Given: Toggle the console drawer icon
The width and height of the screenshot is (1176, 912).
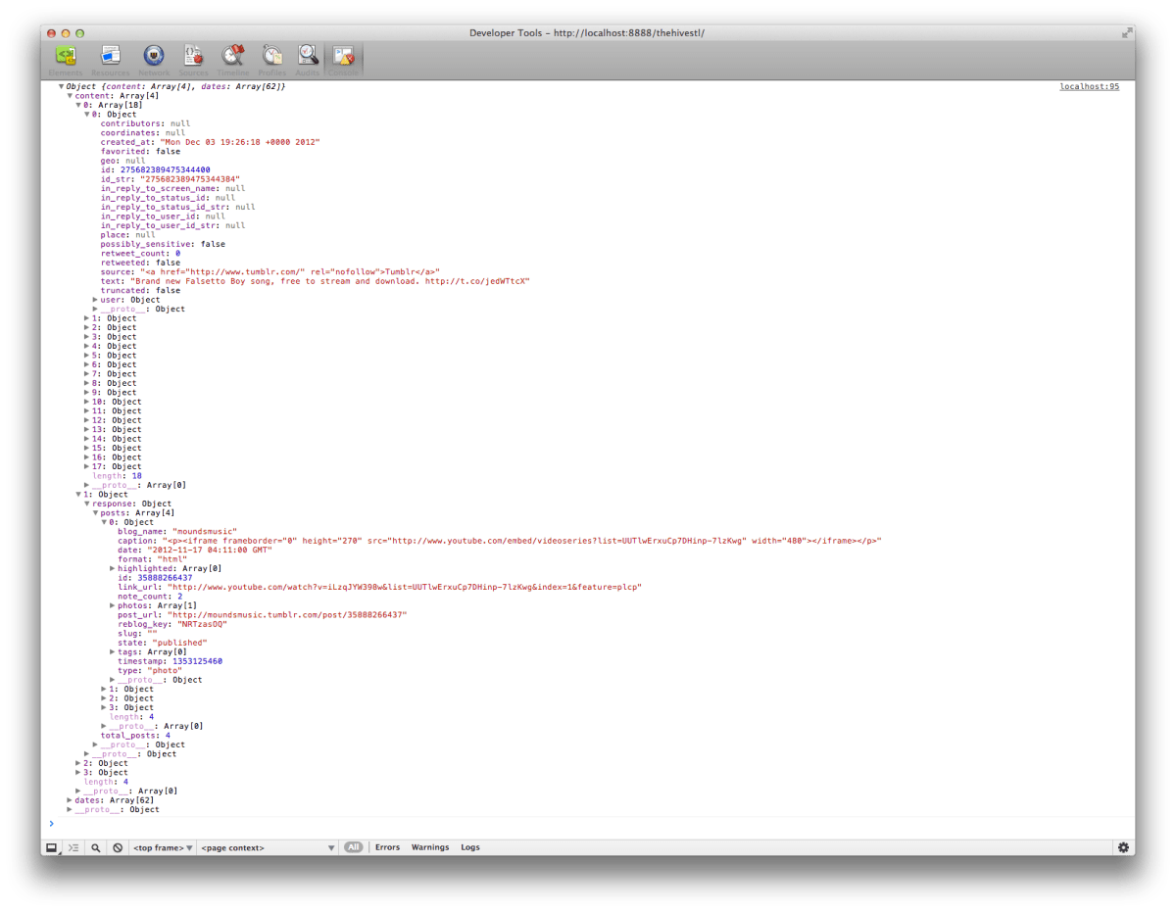Looking at the screenshot, I should (x=73, y=847).
